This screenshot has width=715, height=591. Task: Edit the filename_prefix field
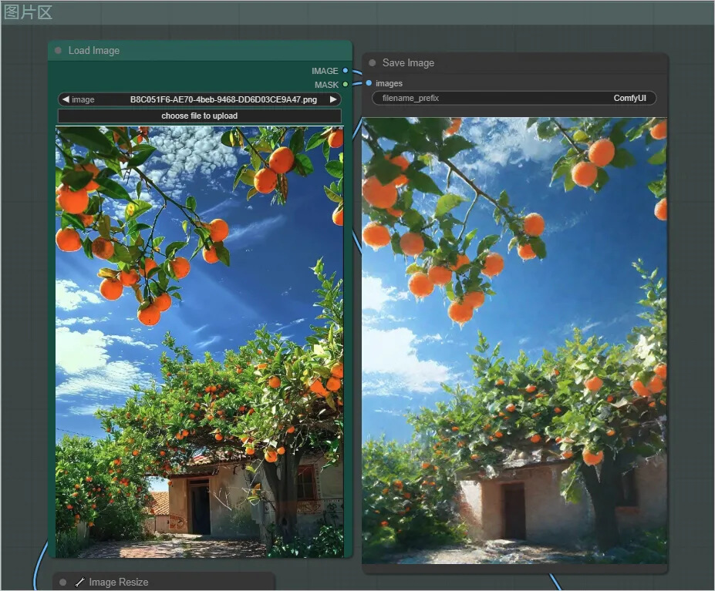pos(514,98)
